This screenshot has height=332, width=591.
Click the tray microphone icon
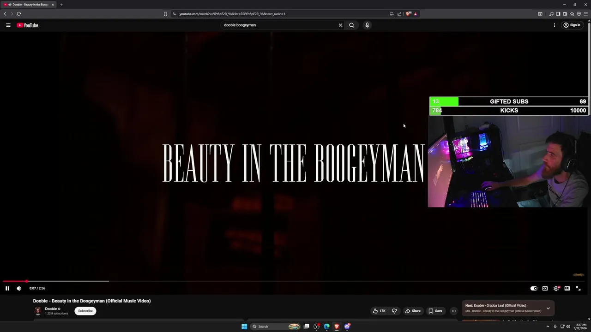pyautogui.click(x=555, y=326)
